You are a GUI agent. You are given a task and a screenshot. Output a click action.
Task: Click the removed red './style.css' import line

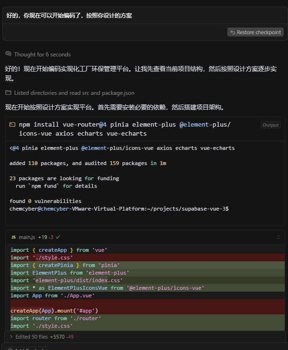[x=41, y=258]
